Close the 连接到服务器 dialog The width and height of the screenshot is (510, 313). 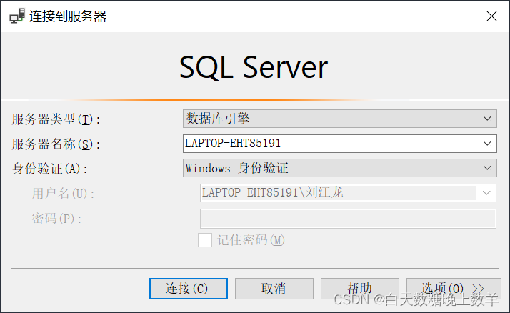[x=491, y=16]
